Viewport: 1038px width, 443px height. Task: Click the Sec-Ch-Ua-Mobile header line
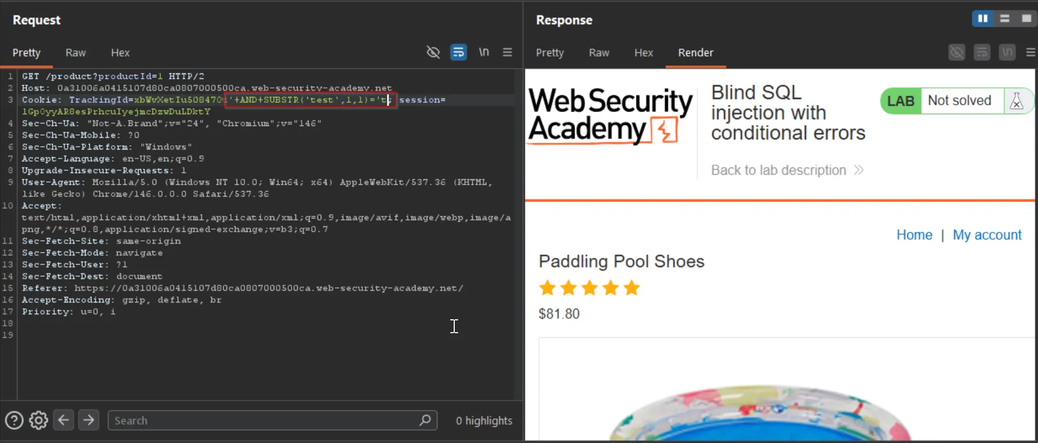click(x=81, y=135)
